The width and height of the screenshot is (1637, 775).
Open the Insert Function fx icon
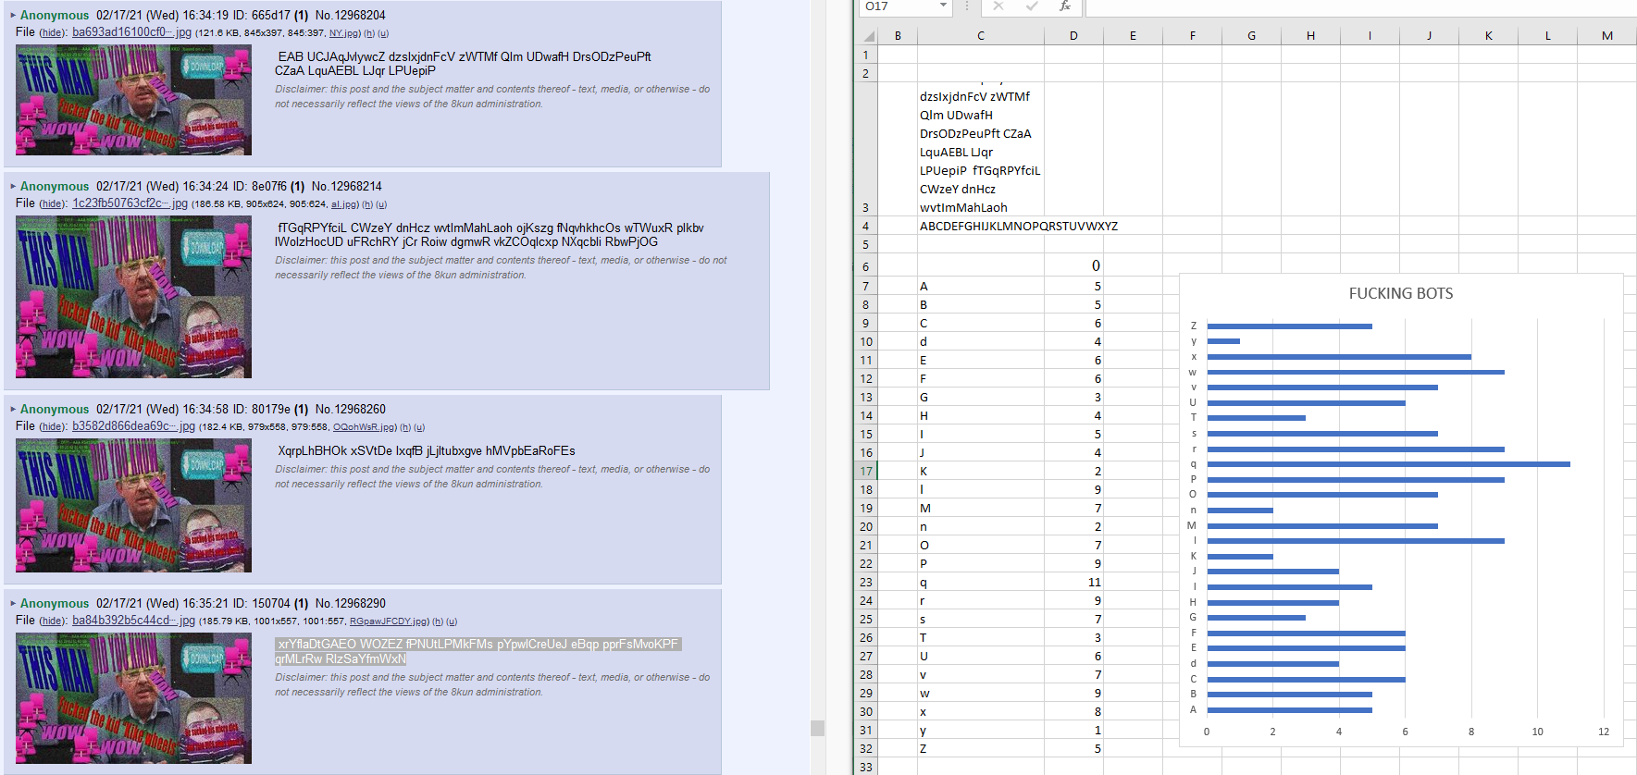(1064, 6)
